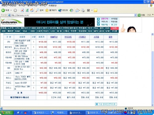Click the 인터넷 zone indicator in status bar
Image resolution: width=154 pixels, height=115 pixels.
(x=129, y=108)
